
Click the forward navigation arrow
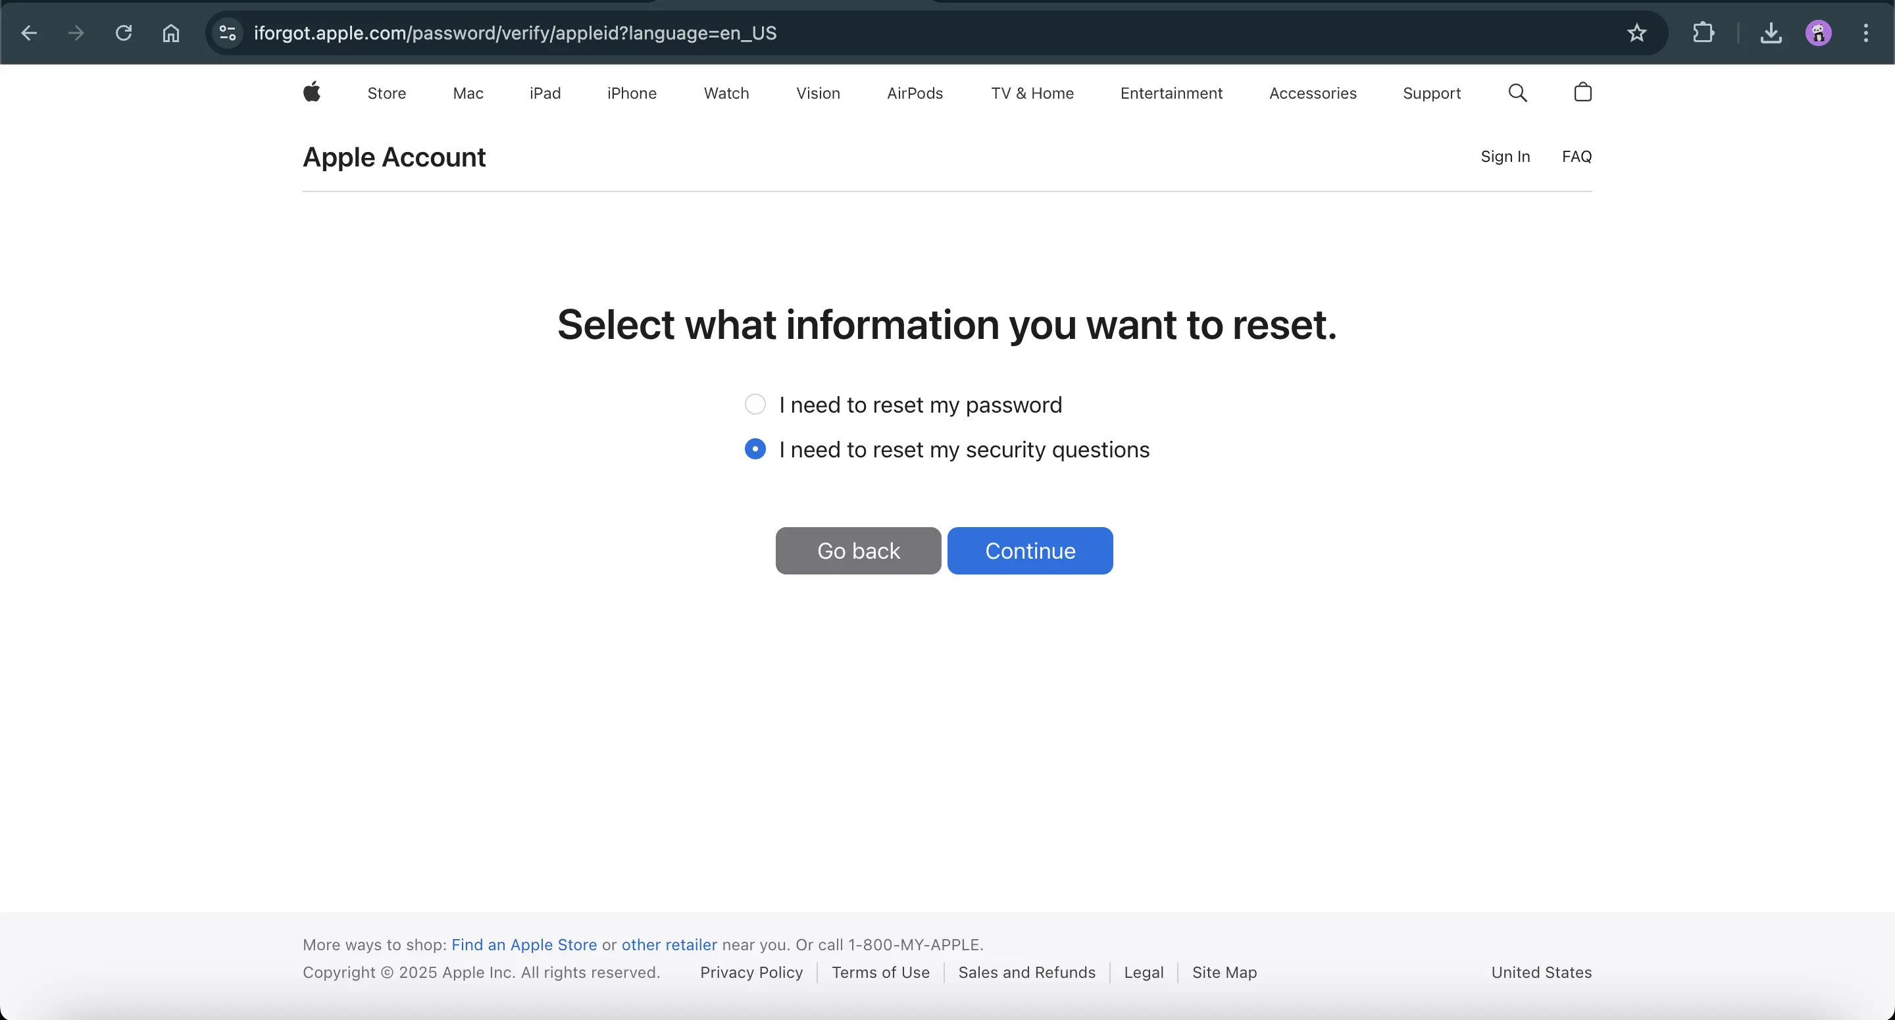click(76, 33)
